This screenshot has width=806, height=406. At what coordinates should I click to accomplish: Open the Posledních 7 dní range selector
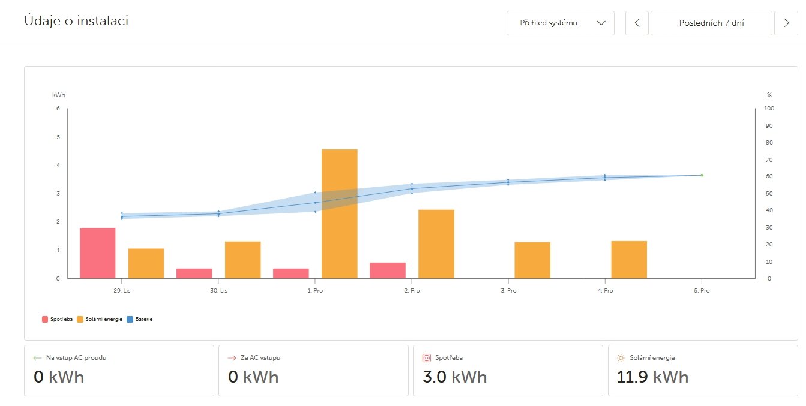[711, 23]
